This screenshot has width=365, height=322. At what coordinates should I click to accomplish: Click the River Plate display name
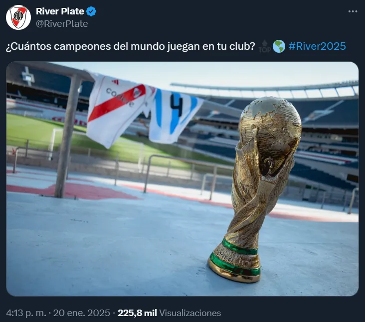point(60,11)
